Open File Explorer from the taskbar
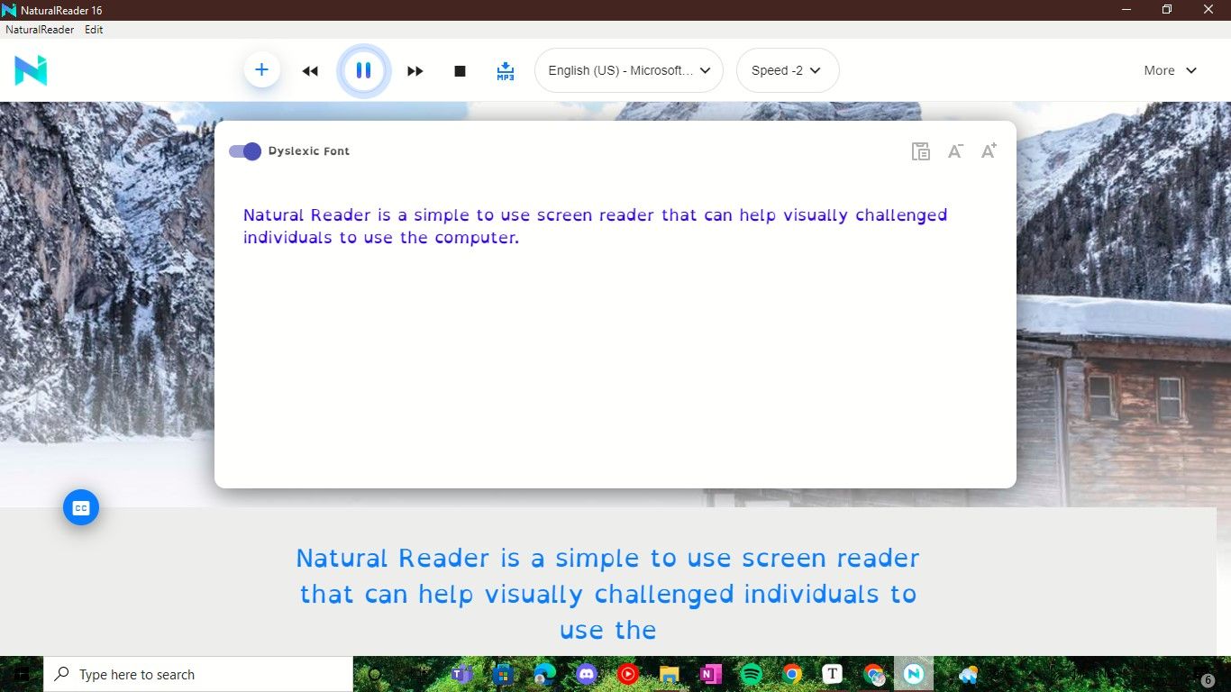The image size is (1231, 692). (669, 674)
